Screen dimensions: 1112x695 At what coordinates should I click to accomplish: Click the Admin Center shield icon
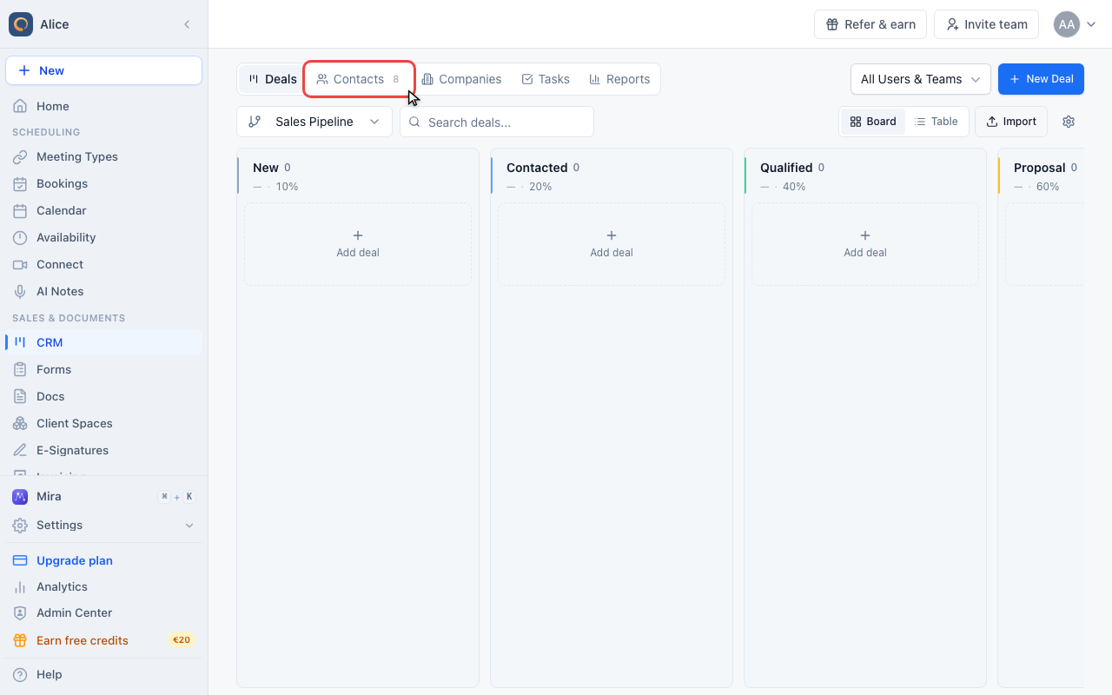coord(20,612)
